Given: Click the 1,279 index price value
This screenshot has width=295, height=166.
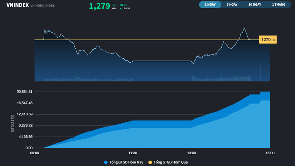Looking at the screenshot, I should (99, 6).
